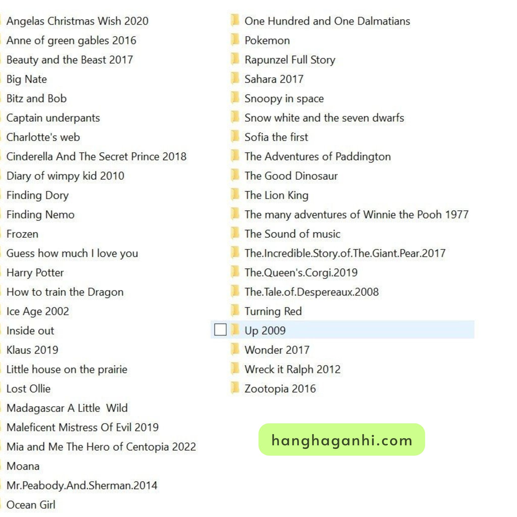This screenshot has height=517, width=517.
Task: Click the Frozen folder entry
Action: click(22, 234)
